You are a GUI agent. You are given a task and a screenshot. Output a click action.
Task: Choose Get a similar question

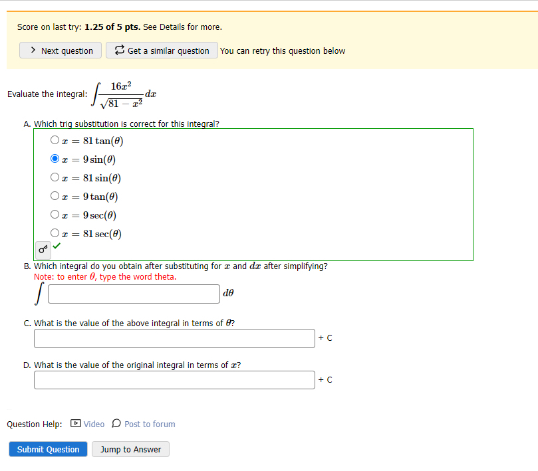point(161,50)
